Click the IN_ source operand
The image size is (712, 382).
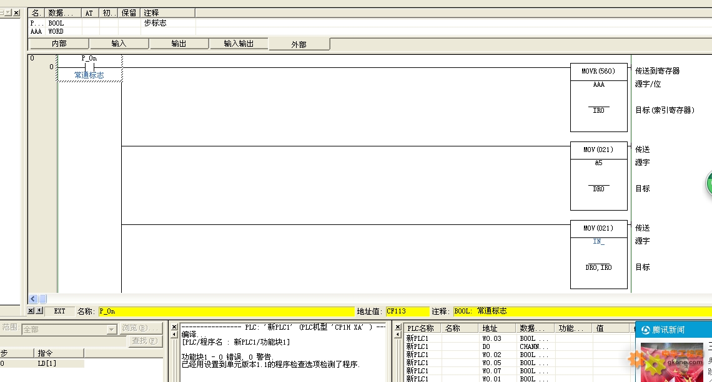tap(598, 242)
